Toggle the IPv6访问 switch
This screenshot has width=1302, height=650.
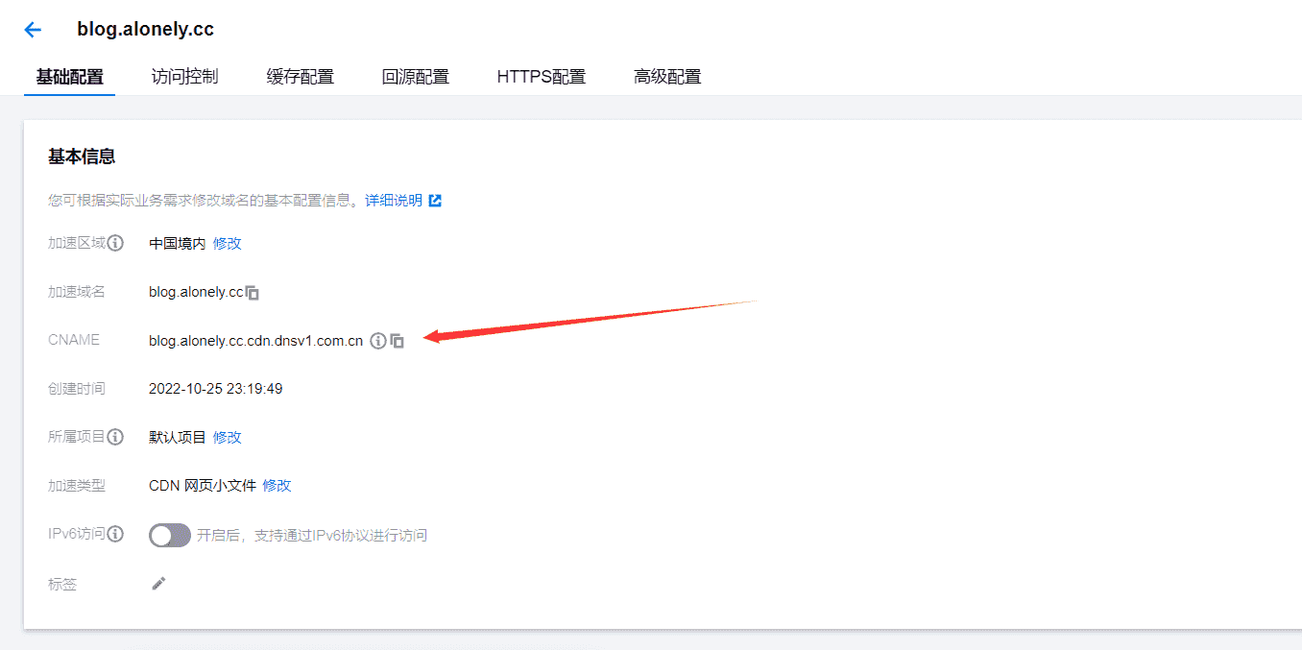[170, 536]
